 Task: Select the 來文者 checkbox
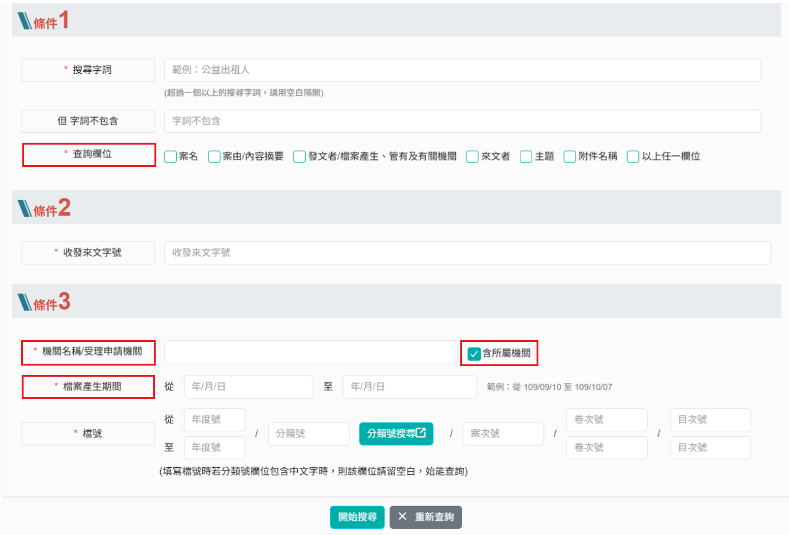tap(472, 156)
